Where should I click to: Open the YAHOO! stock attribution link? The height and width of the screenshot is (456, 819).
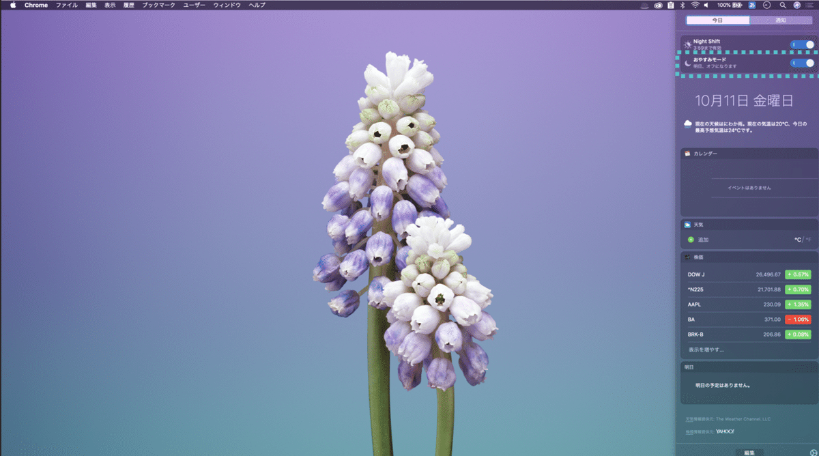(725, 432)
